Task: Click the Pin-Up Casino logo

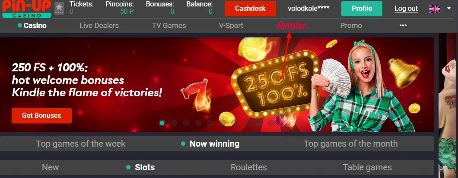Action: (27, 9)
